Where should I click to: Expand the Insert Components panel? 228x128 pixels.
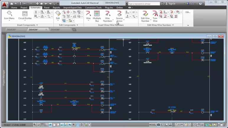(27, 25)
